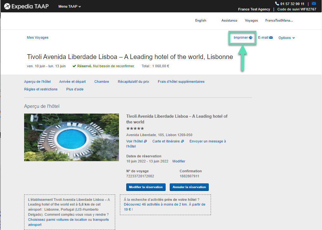
Task: Click the Expedia TAAP logo
Action: coord(26,6)
